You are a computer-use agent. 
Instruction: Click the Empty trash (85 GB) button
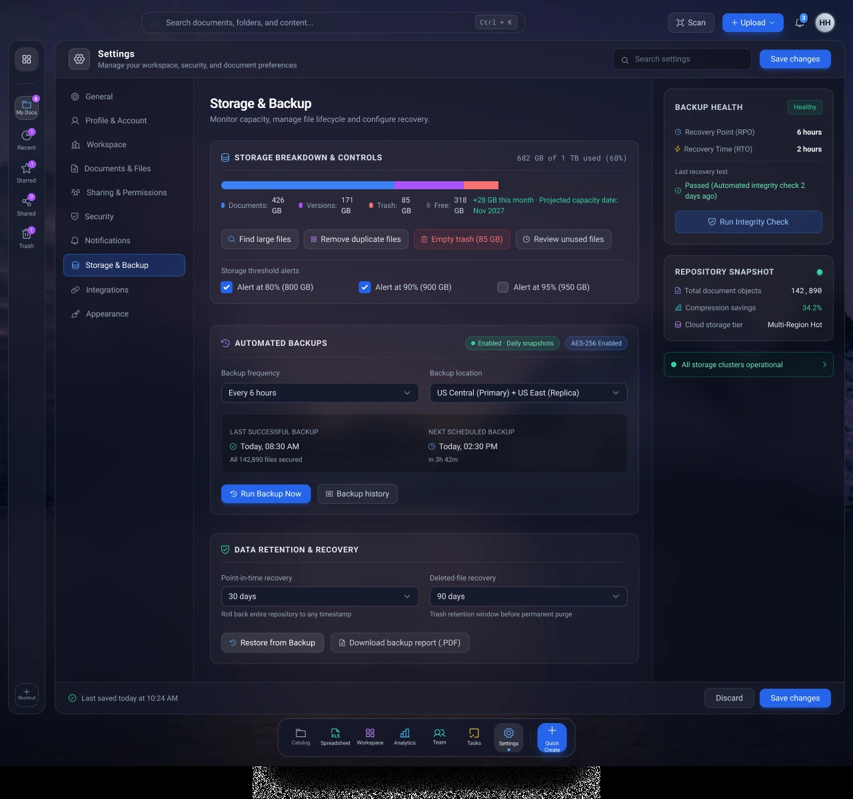click(x=462, y=239)
